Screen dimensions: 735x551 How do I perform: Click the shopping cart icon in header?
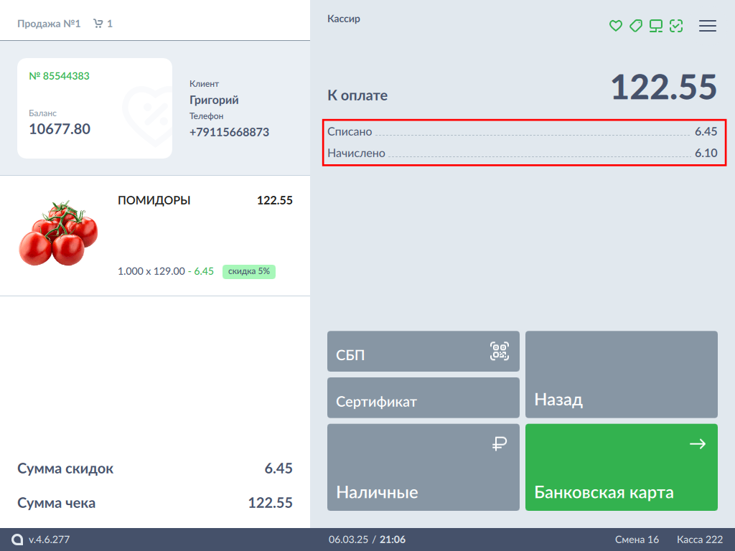point(98,24)
